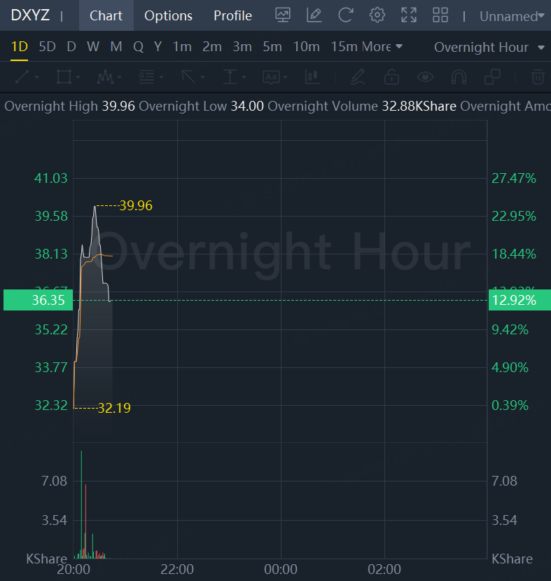Open the chart analysis monitor icon

click(283, 15)
